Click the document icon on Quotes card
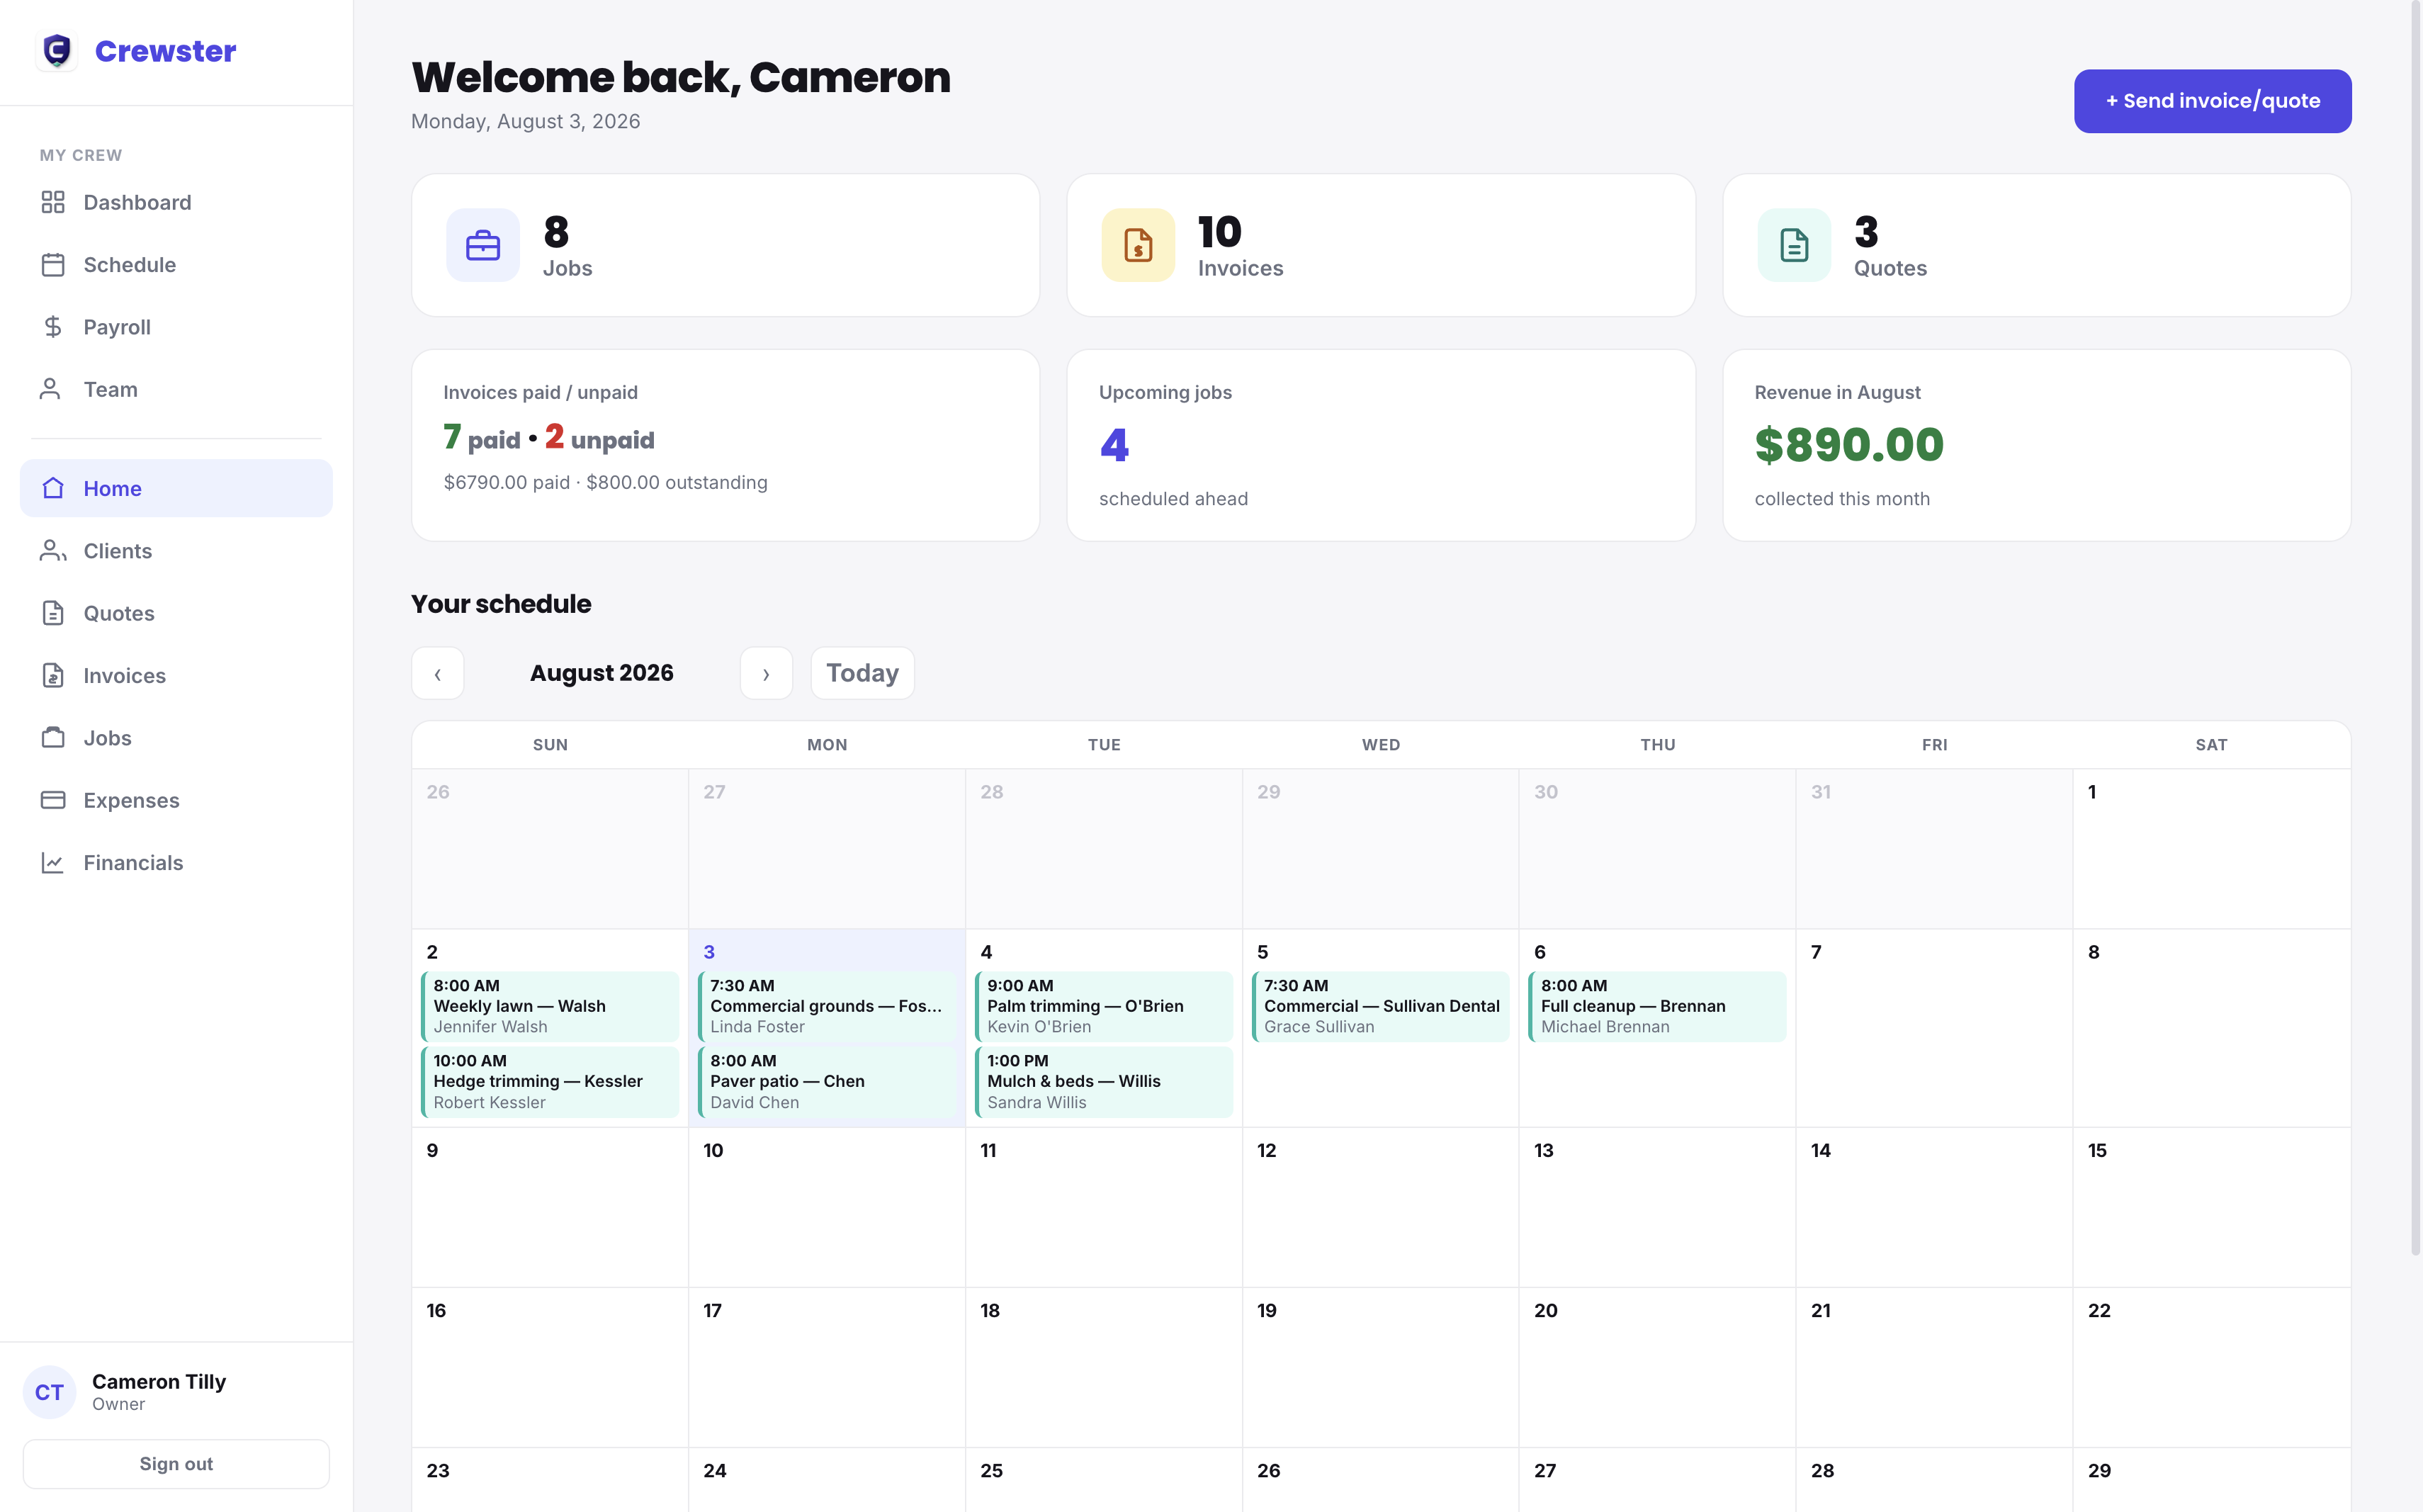Image resolution: width=2423 pixels, height=1512 pixels. pos(1794,245)
